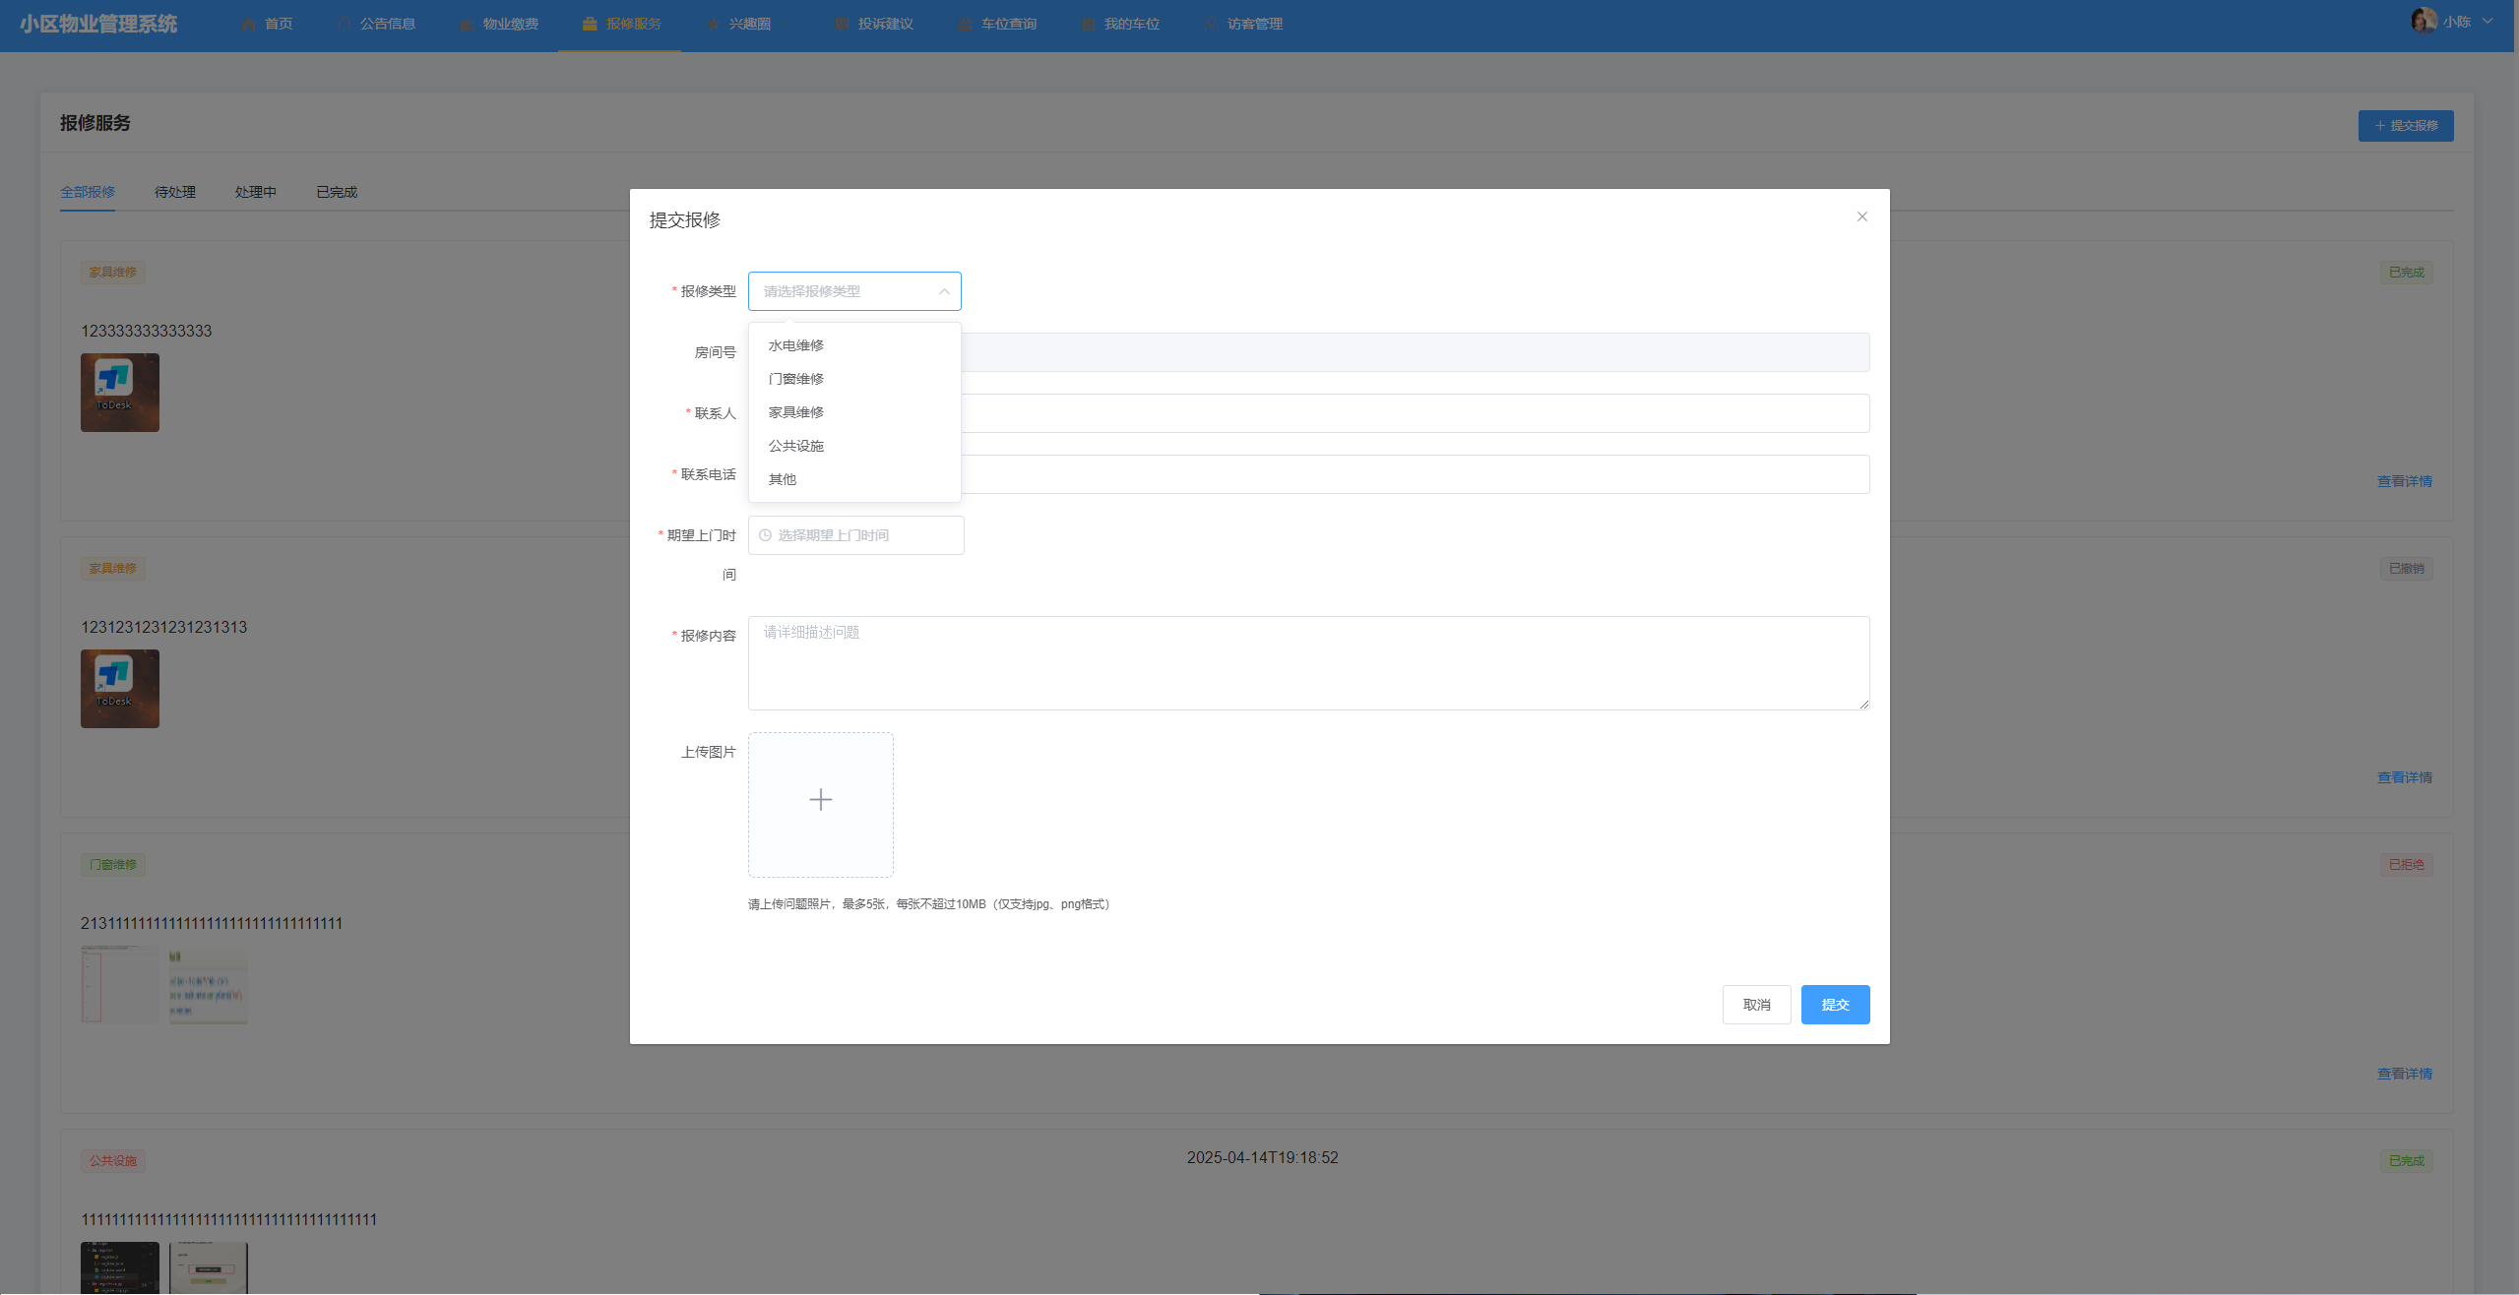Focus the 报修内容 description textarea
2519x1295 pixels.
click(x=1307, y=662)
